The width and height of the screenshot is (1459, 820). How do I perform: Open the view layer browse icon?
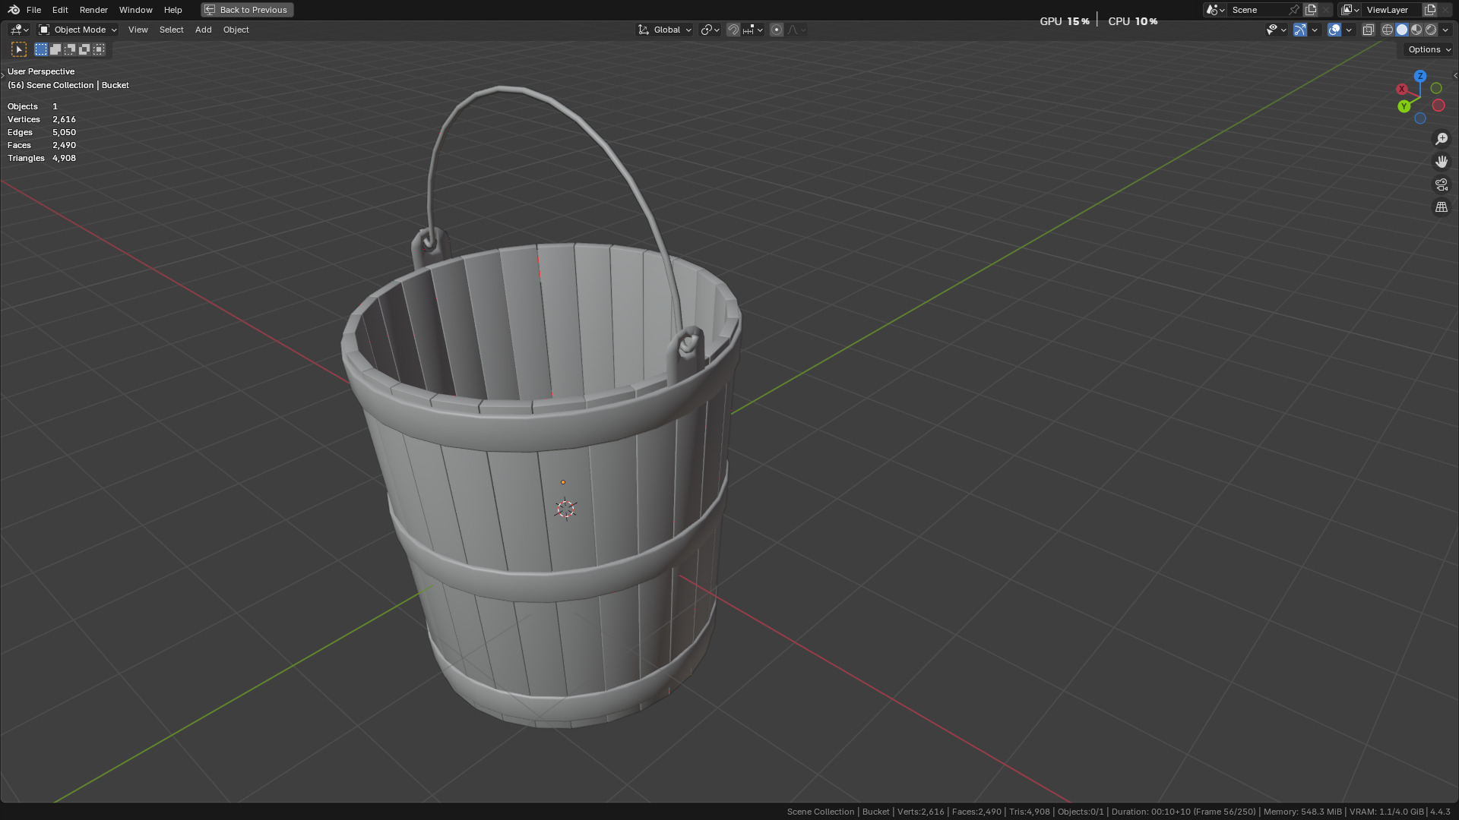point(1350,10)
